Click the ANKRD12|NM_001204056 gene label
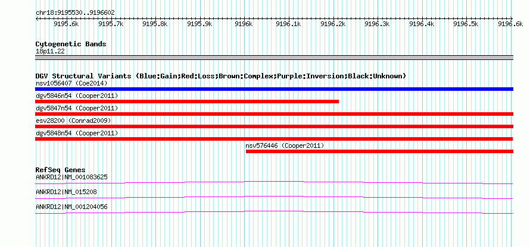The image size is (530, 247). click(x=71, y=207)
